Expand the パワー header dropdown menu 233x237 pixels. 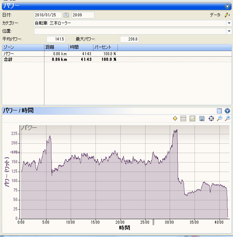click(x=227, y=6)
